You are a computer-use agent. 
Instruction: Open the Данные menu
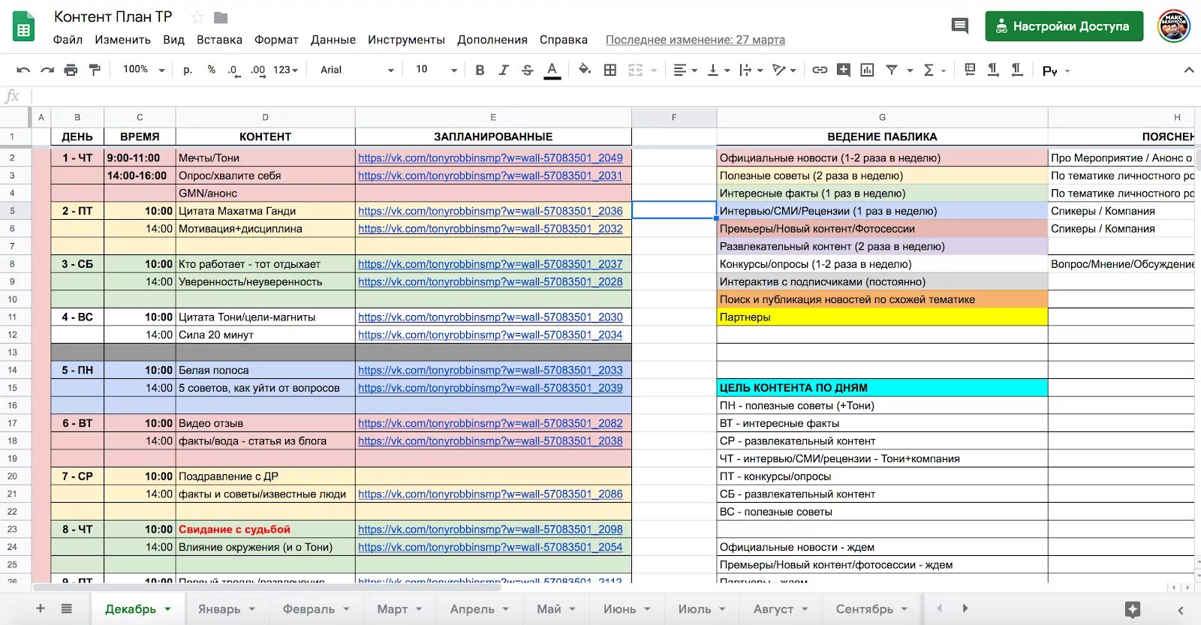[x=333, y=40]
